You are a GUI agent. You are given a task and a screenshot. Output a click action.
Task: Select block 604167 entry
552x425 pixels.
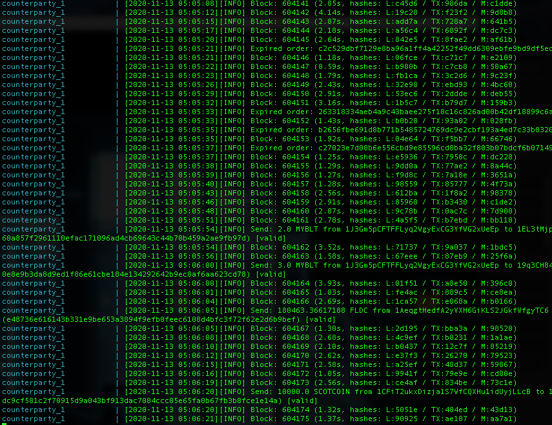click(x=260, y=329)
